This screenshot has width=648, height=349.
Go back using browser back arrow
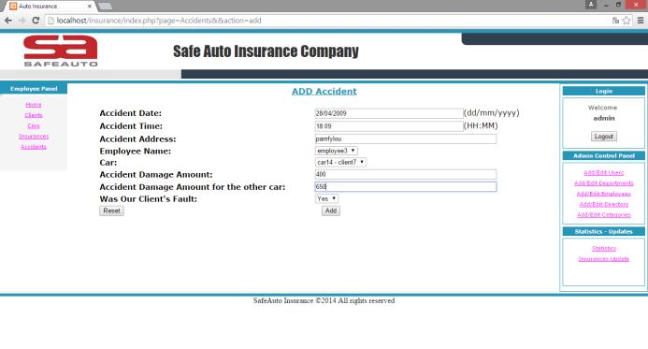click(8, 21)
